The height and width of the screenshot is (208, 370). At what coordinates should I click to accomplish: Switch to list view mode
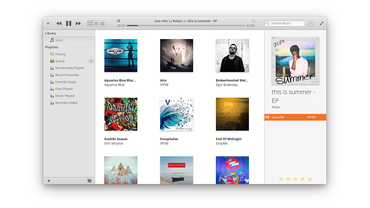[96, 23]
